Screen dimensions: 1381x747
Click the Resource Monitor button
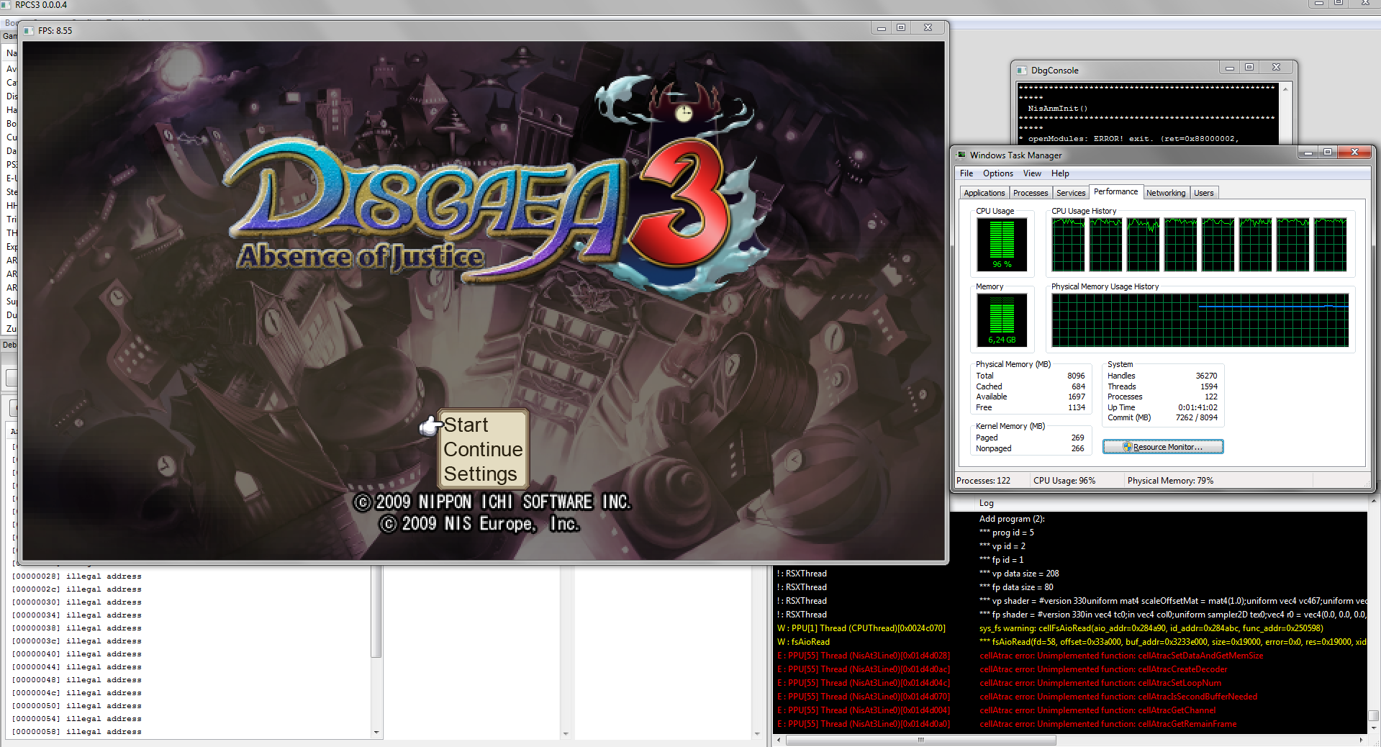[1163, 447]
